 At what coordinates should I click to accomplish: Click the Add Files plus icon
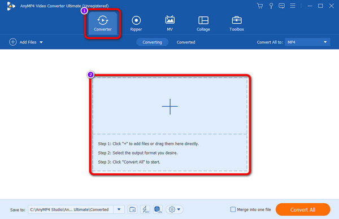13,42
